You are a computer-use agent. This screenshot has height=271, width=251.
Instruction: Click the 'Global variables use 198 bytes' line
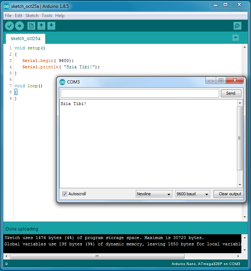pyautogui.click(x=123, y=244)
